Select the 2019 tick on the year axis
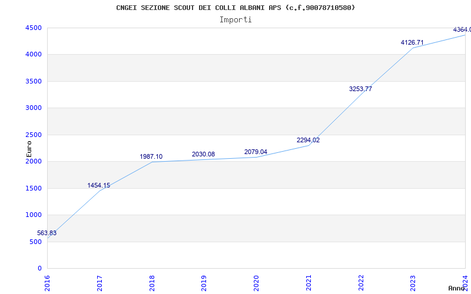This screenshot has height=294, width=471. [204, 283]
